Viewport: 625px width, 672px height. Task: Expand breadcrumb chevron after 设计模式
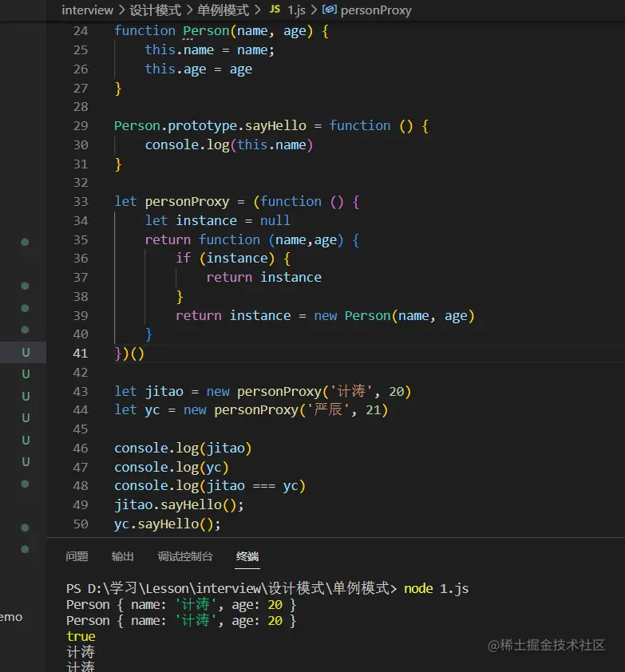(189, 10)
